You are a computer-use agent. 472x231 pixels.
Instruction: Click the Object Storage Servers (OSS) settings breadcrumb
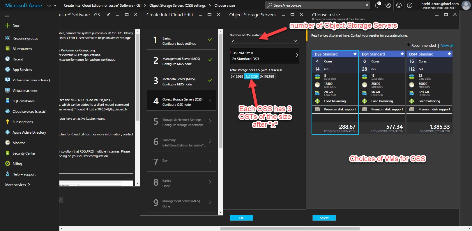pos(177,6)
